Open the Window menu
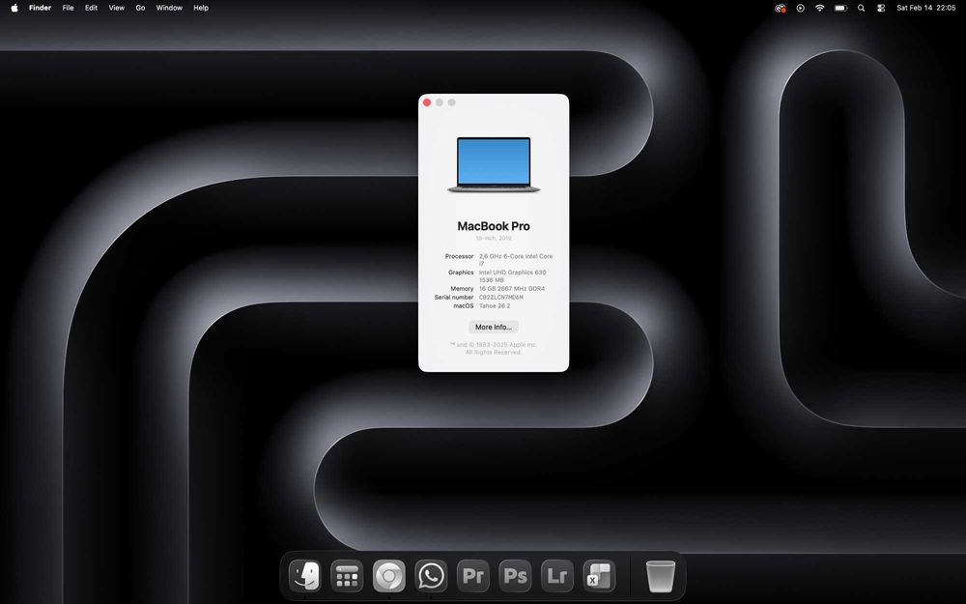Screen dimensions: 966x604 [x=169, y=8]
